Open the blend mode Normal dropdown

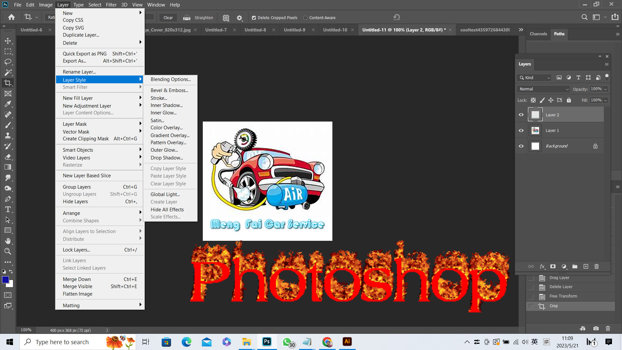point(544,89)
